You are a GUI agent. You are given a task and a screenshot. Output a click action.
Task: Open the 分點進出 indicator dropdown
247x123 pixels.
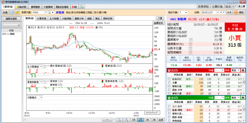[x=41, y=97]
